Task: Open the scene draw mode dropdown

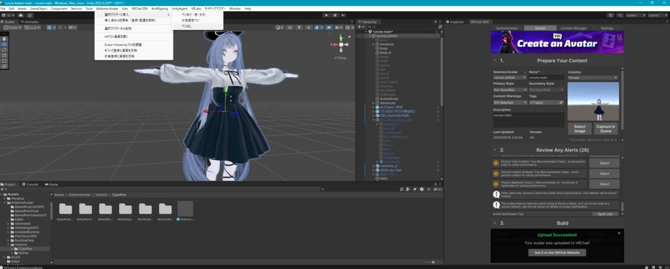Action: (279, 27)
